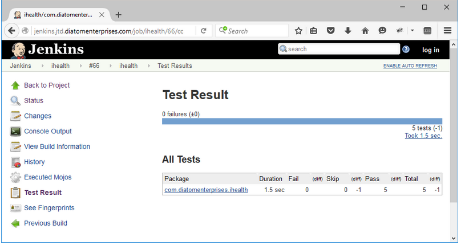Open a new browser tab
461x245 pixels.
[x=119, y=14]
